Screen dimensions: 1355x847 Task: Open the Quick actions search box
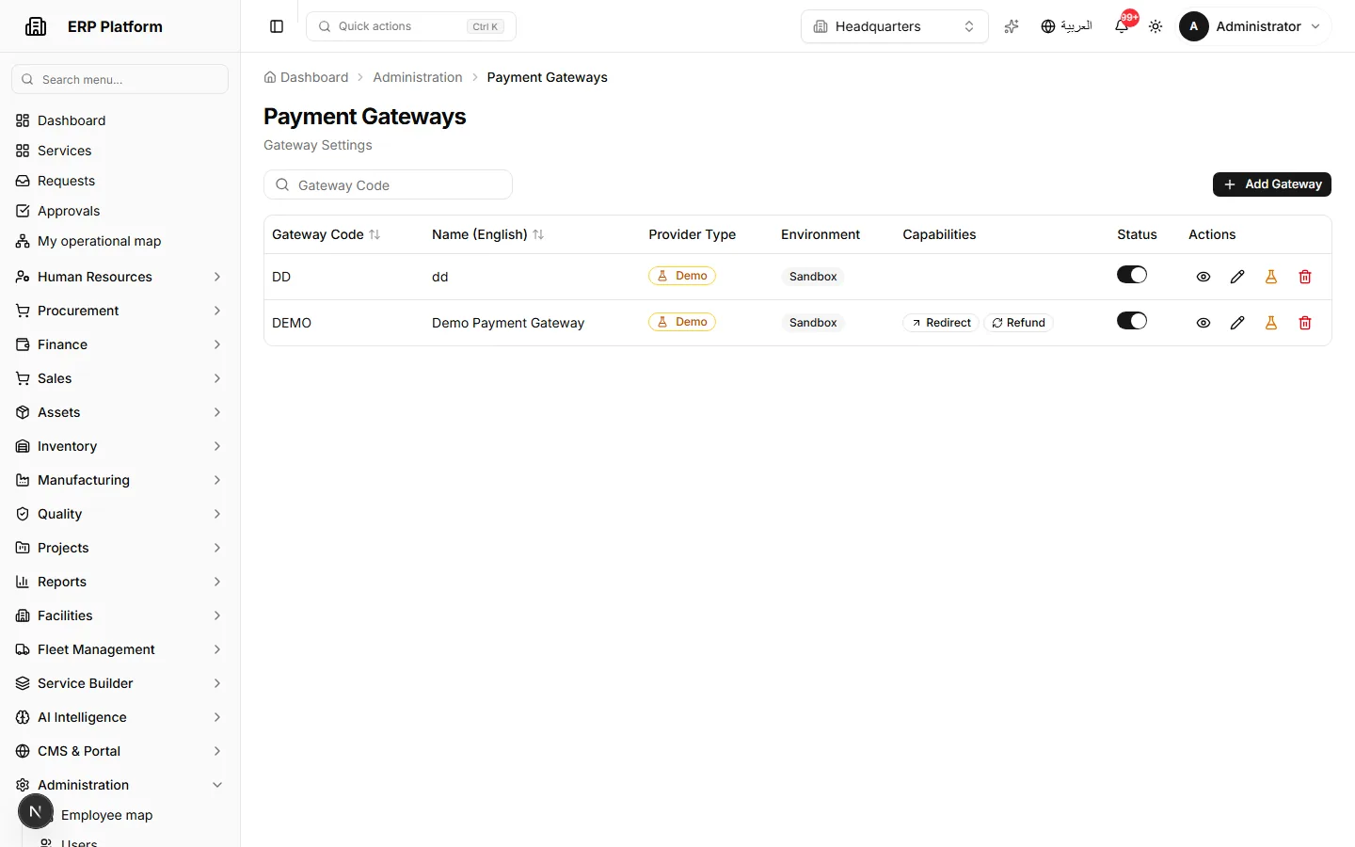click(x=411, y=26)
